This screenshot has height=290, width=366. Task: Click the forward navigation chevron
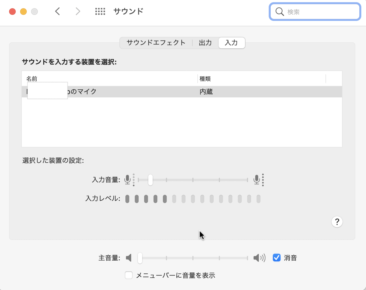pos(78,11)
